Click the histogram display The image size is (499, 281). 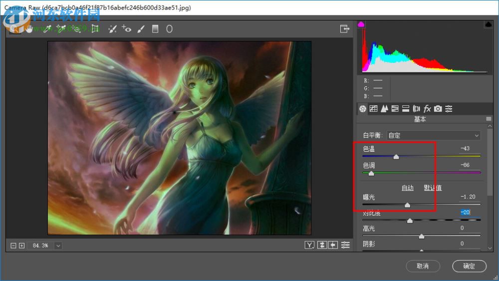(425, 48)
